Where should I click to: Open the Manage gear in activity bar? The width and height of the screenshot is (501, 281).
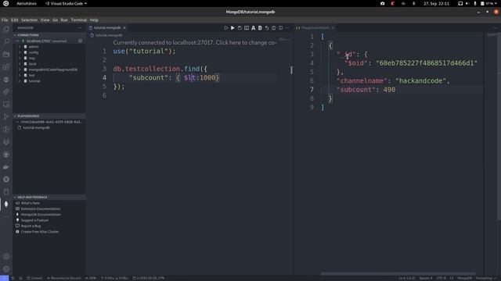pyautogui.click(x=6, y=269)
